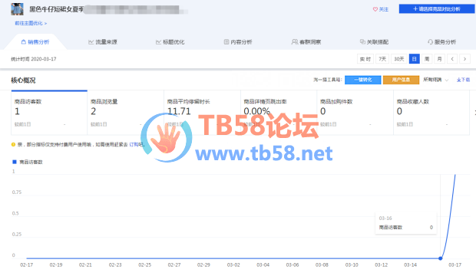Click the blue 一键转化 button
The image size is (476, 276).
[x=363, y=80]
